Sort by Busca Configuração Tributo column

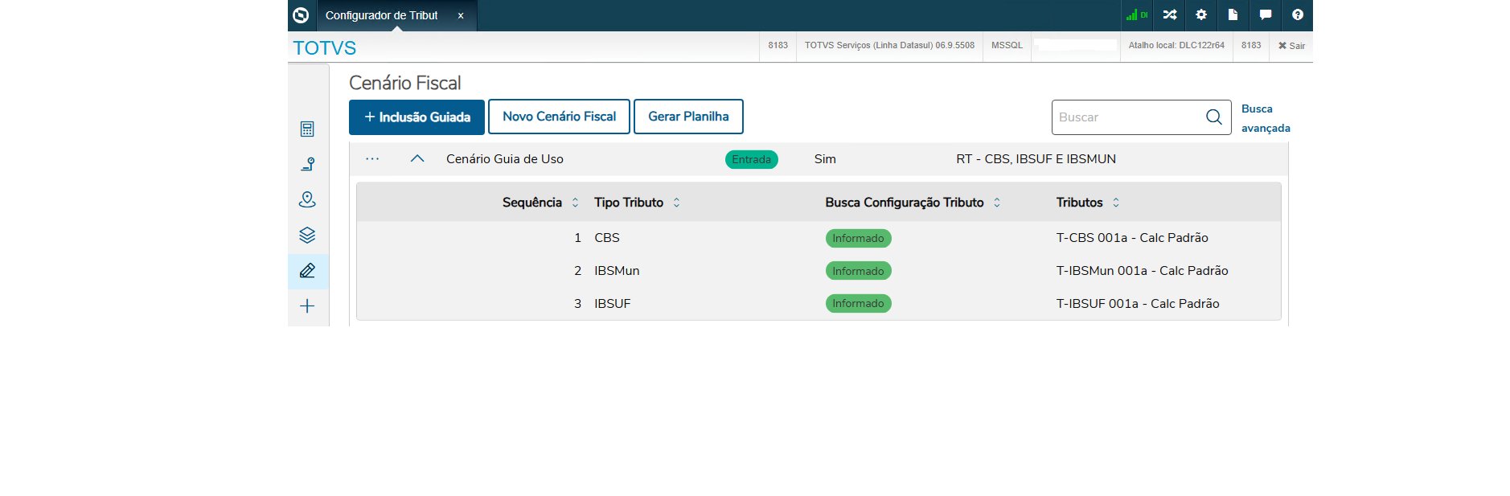tap(997, 203)
